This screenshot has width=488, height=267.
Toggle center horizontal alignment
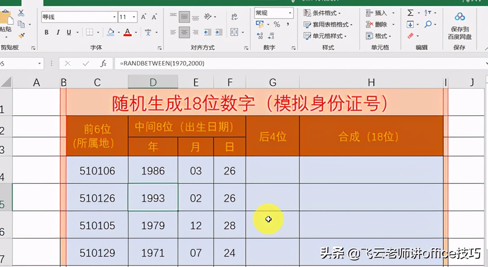[x=185, y=32]
